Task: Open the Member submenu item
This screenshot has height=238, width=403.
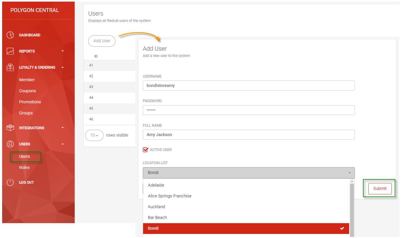Action: click(27, 80)
